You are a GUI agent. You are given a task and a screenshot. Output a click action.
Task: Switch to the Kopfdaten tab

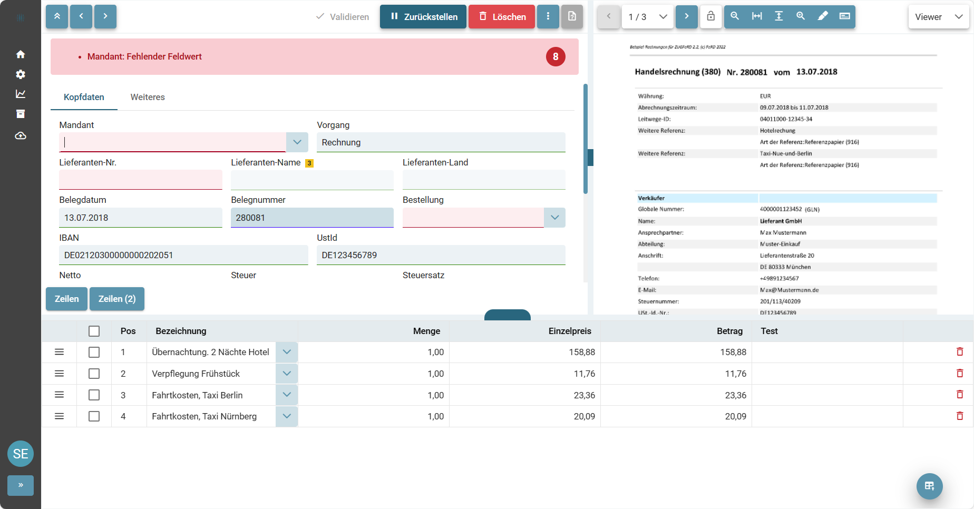(x=84, y=97)
